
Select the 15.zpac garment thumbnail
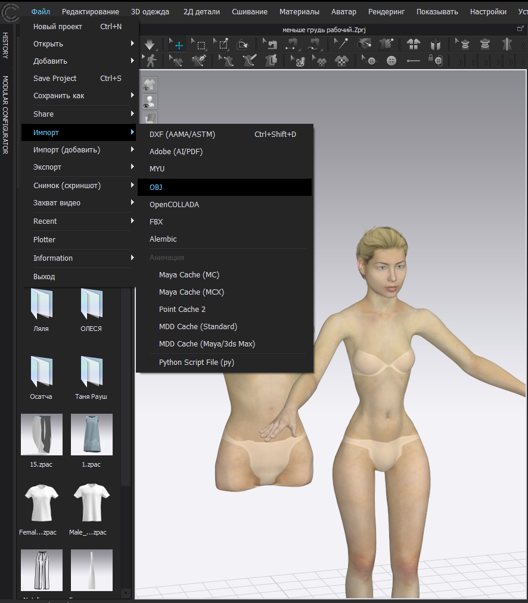pos(41,435)
